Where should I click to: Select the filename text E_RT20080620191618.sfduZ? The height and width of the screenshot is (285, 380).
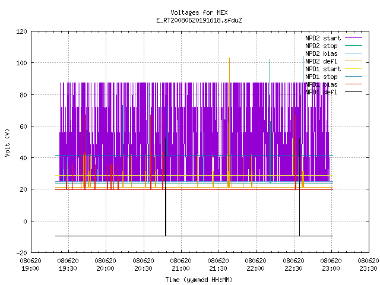199,20
